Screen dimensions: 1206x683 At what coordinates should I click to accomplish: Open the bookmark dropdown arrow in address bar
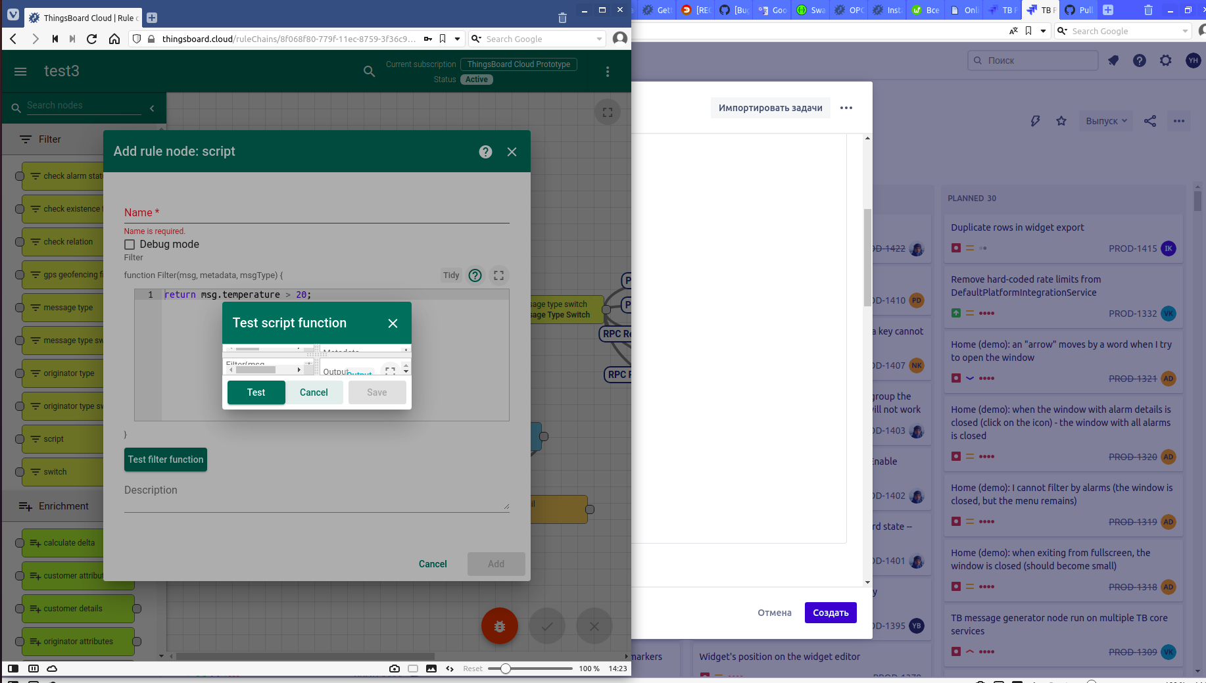(458, 39)
